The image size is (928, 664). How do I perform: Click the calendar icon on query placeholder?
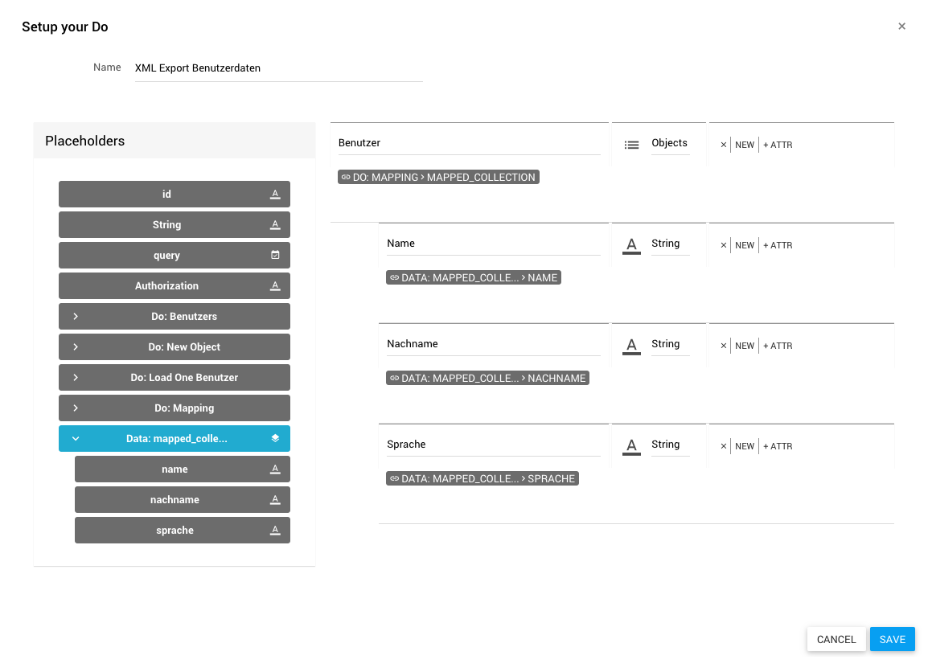pos(275,255)
